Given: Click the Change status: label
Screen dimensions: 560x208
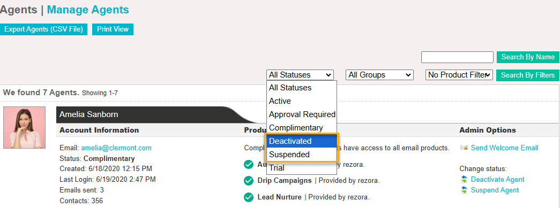Looking at the screenshot, I should (x=483, y=169).
